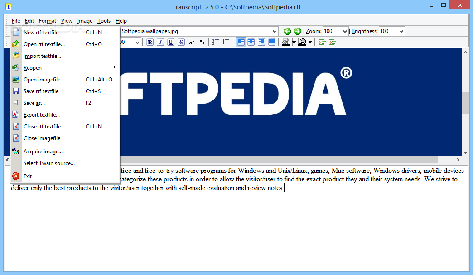Insert bulleted list
This screenshot has height=275, width=473.
coord(216,42)
